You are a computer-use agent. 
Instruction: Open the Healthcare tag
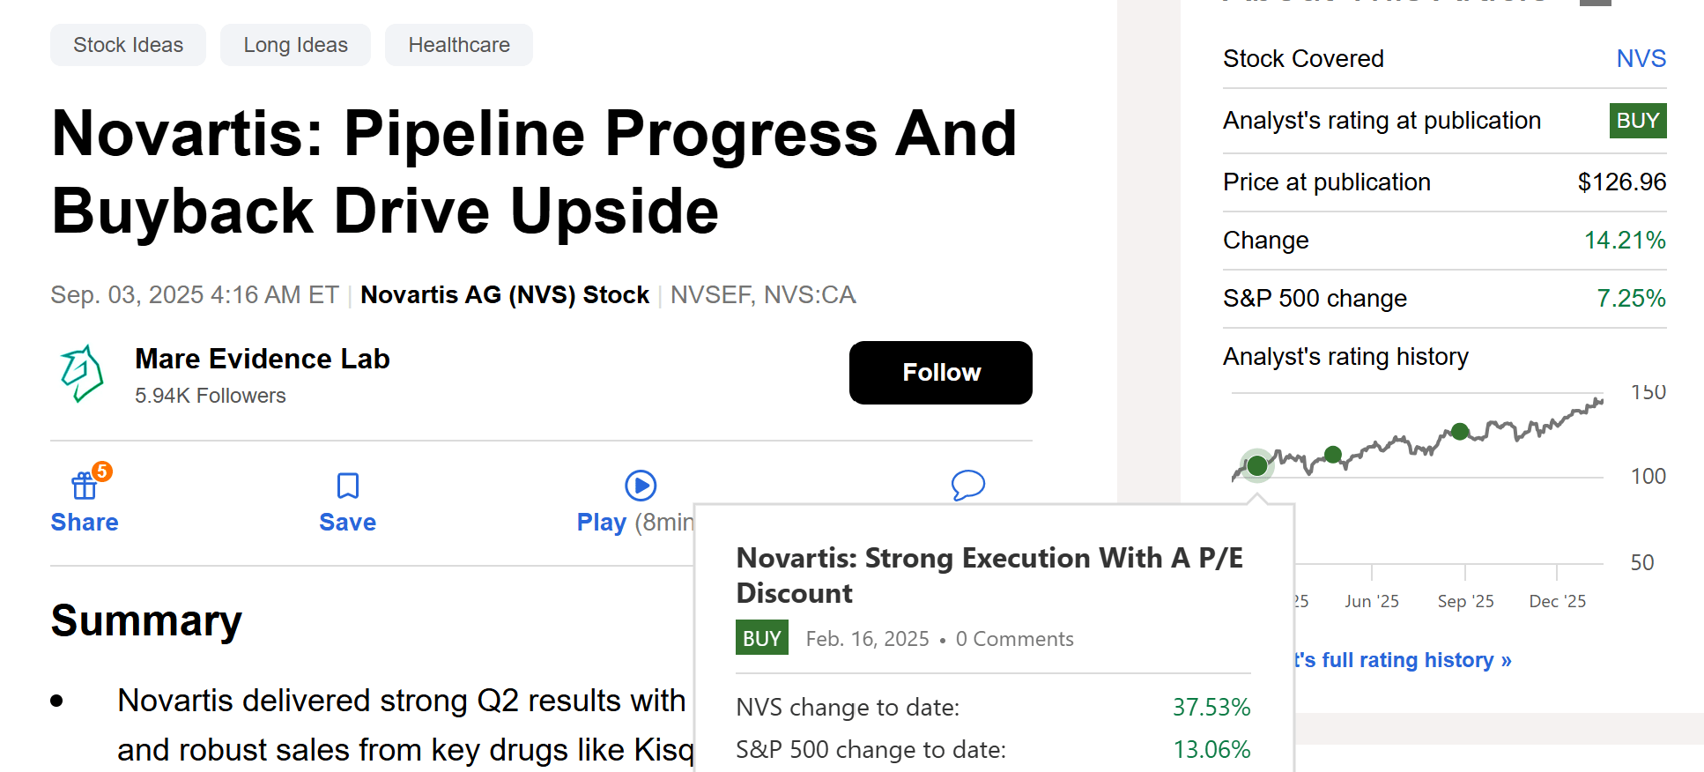[459, 45]
